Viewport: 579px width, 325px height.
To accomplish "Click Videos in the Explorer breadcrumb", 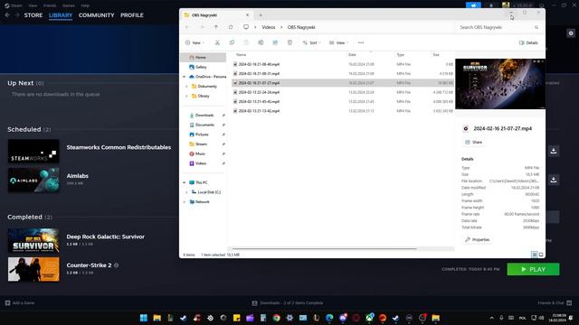I will pyautogui.click(x=269, y=27).
